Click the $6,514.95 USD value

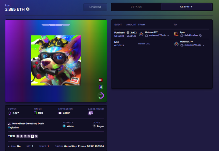coord(131,36)
